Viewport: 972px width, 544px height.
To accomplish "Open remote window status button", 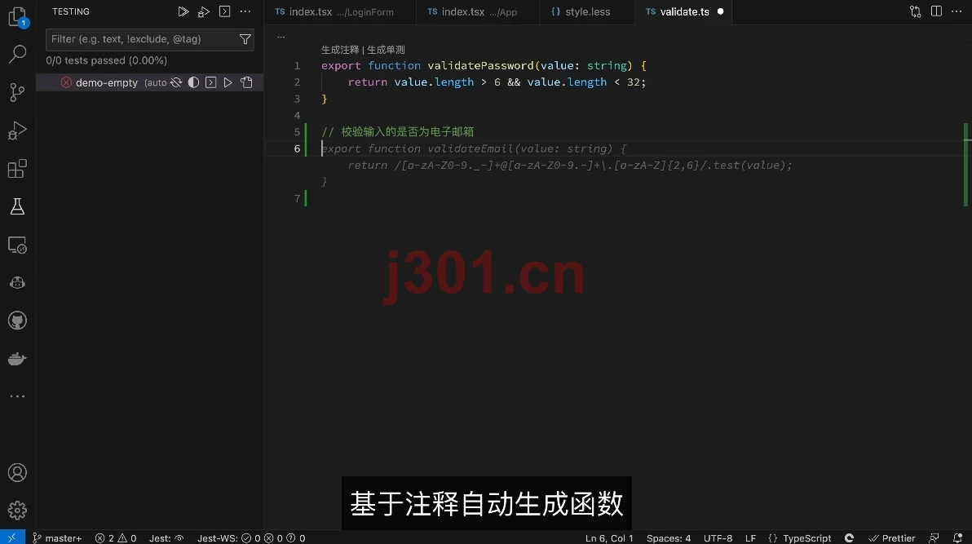I will [x=11, y=537].
